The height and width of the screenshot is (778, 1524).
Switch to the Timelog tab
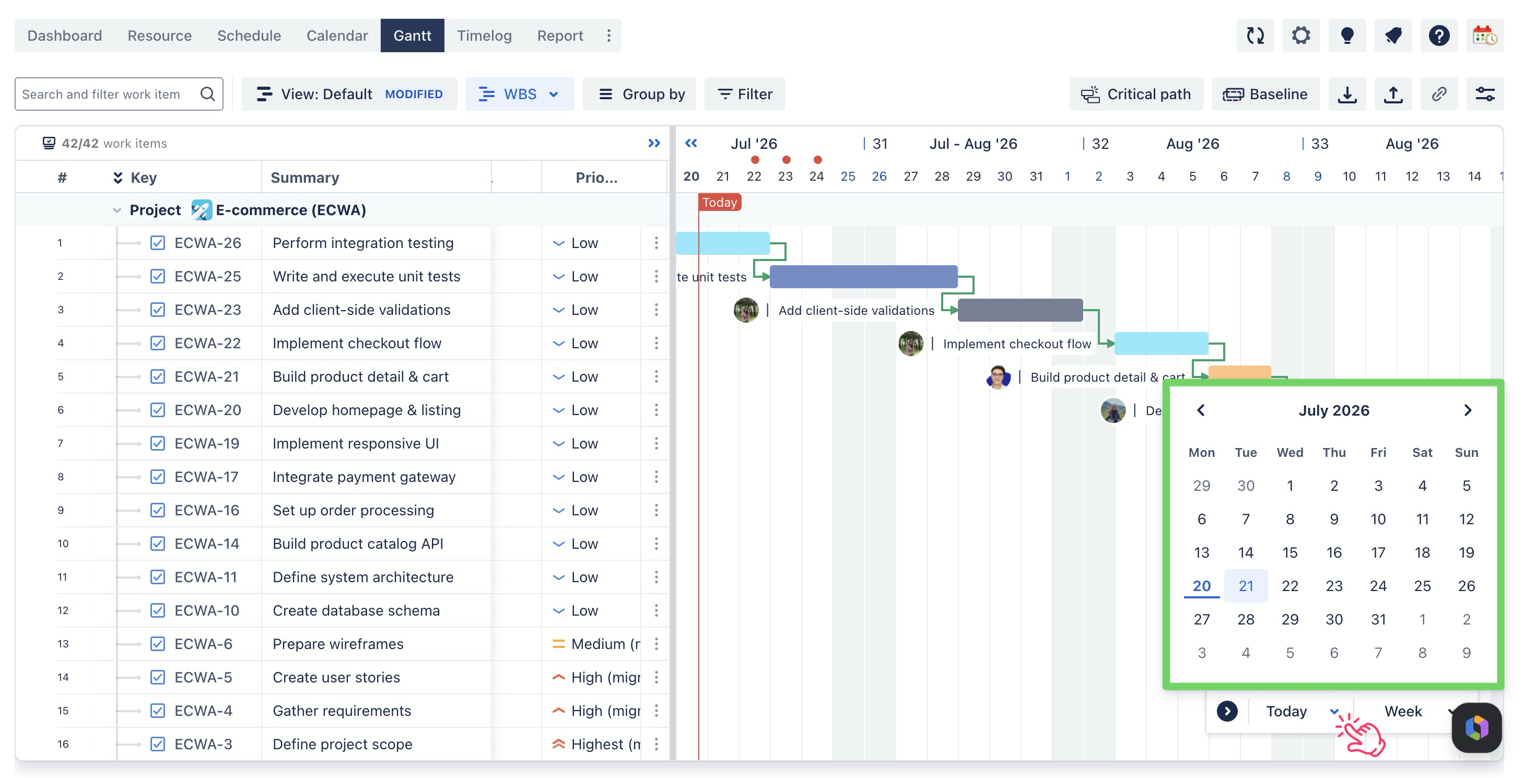[x=484, y=36]
